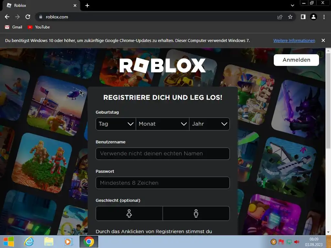This screenshot has height=248, width=331.
Task: Click the Roblox browser tab
Action: [41, 5]
